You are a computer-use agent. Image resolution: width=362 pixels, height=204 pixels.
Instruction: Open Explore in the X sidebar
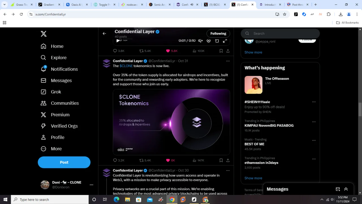coord(53,58)
